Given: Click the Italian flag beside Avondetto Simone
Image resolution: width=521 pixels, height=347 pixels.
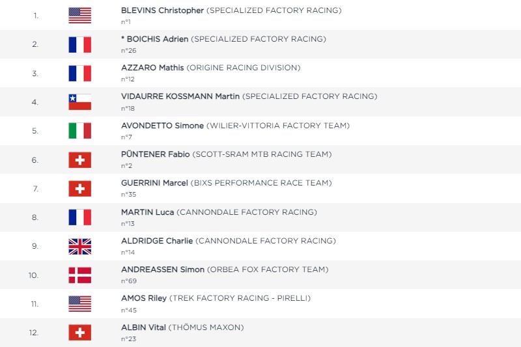Looking at the screenshot, I should pyautogui.click(x=79, y=131).
